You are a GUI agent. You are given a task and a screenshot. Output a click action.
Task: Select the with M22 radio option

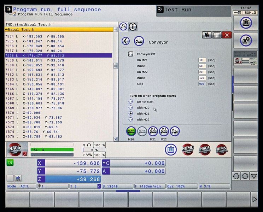pyautogui.click(x=130, y=119)
